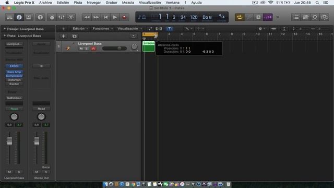Go to beginning of project
Image resolution: width=334 pixels, height=188 pixels.
(105, 17)
